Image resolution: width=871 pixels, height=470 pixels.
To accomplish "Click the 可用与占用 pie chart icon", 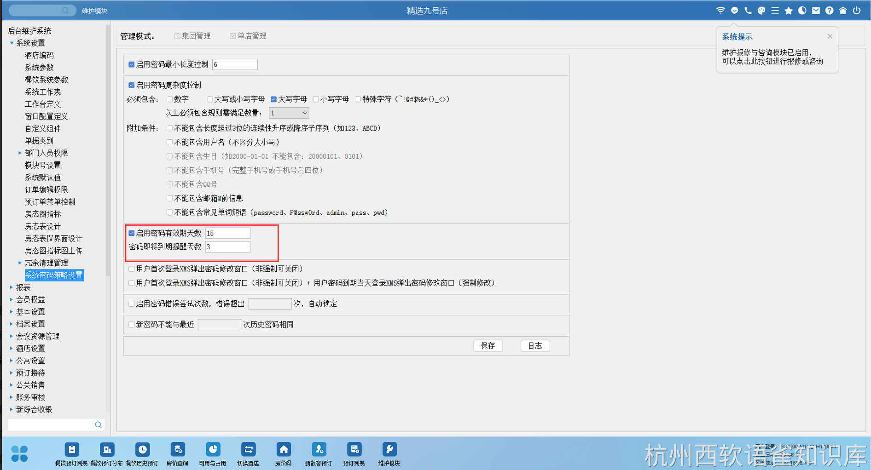I will pos(213,450).
